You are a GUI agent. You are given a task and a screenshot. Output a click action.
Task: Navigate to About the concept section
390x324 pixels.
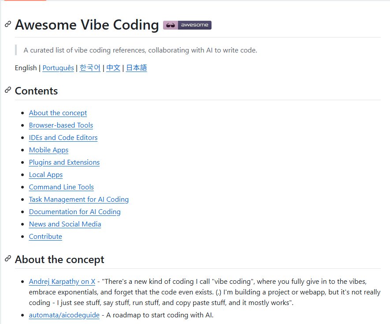point(58,113)
